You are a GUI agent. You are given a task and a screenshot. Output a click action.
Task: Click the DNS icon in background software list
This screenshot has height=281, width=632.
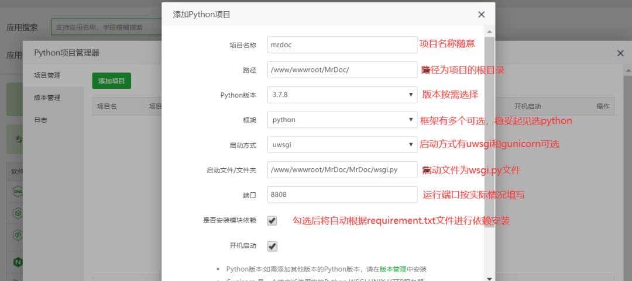18,192
